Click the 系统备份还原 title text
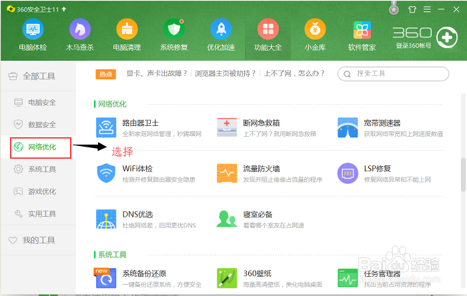This screenshot has height=296, width=467. pyautogui.click(x=145, y=273)
